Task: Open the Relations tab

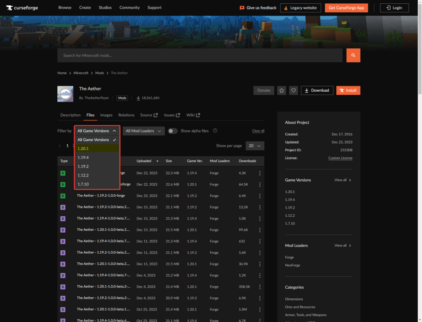Action: tap(126, 115)
